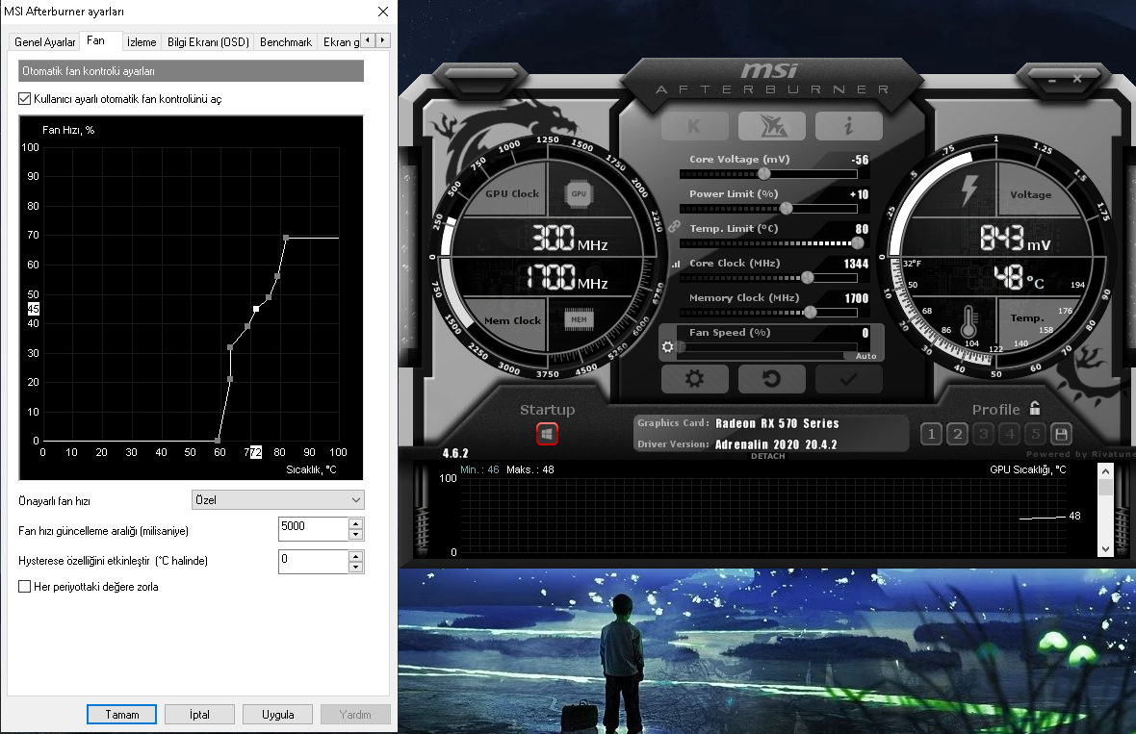Open fan speed gear settings icon
This screenshot has width=1136, height=734.
(668, 346)
